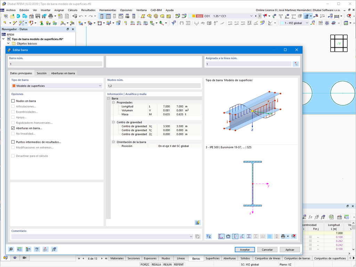This screenshot has width=356, height=267.
Task: Collapse the Centro de gravedad group
Action: pos(113,122)
